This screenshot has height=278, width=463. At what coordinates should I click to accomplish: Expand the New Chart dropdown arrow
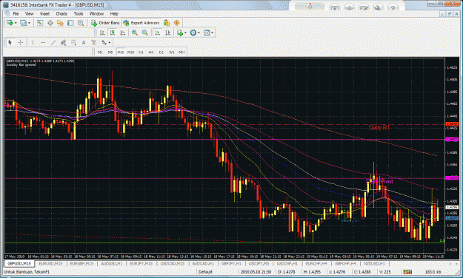16,23
